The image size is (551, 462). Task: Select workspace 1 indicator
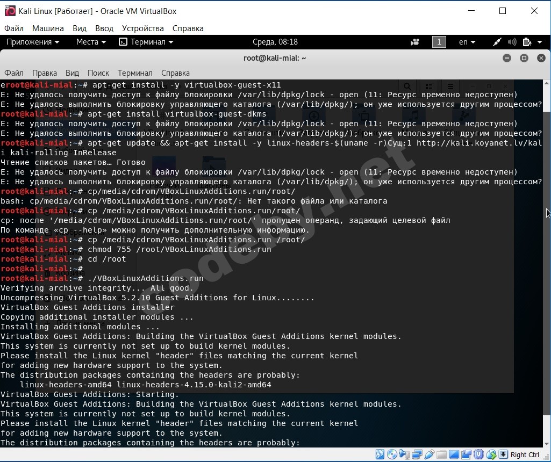coord(439,42)
